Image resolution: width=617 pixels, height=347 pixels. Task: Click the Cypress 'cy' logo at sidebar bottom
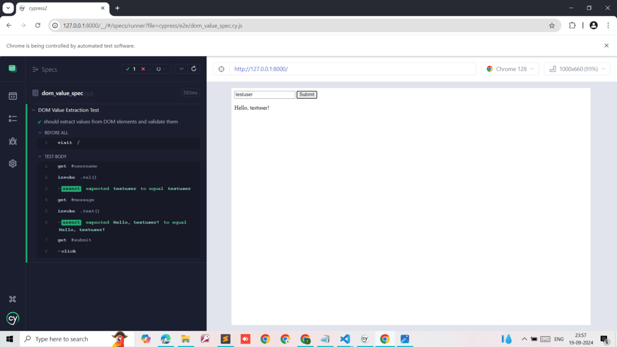12,318
